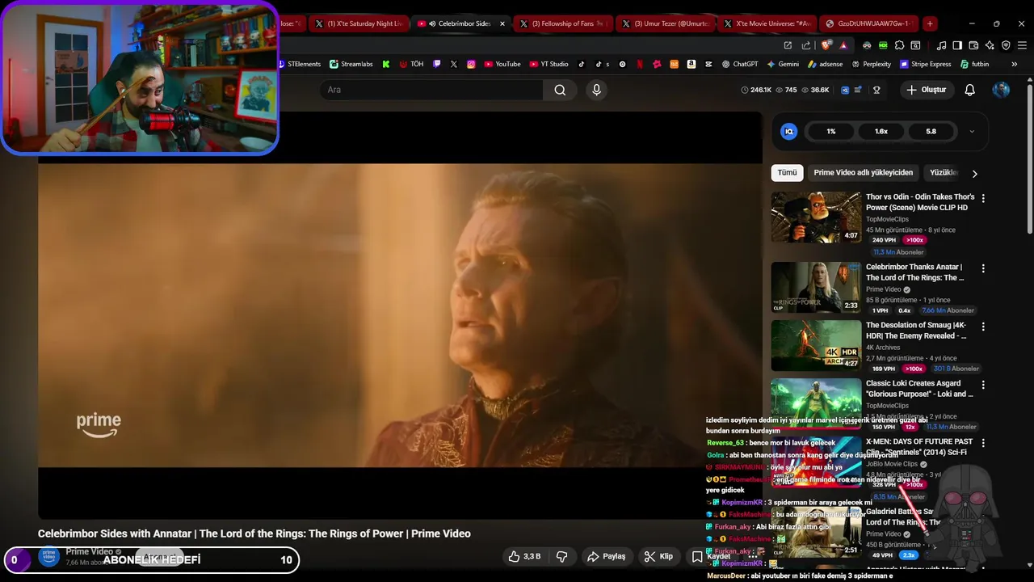
Task: Mute the Celebrimbor Sides tab audio icon
Action: tap(432, 23)
